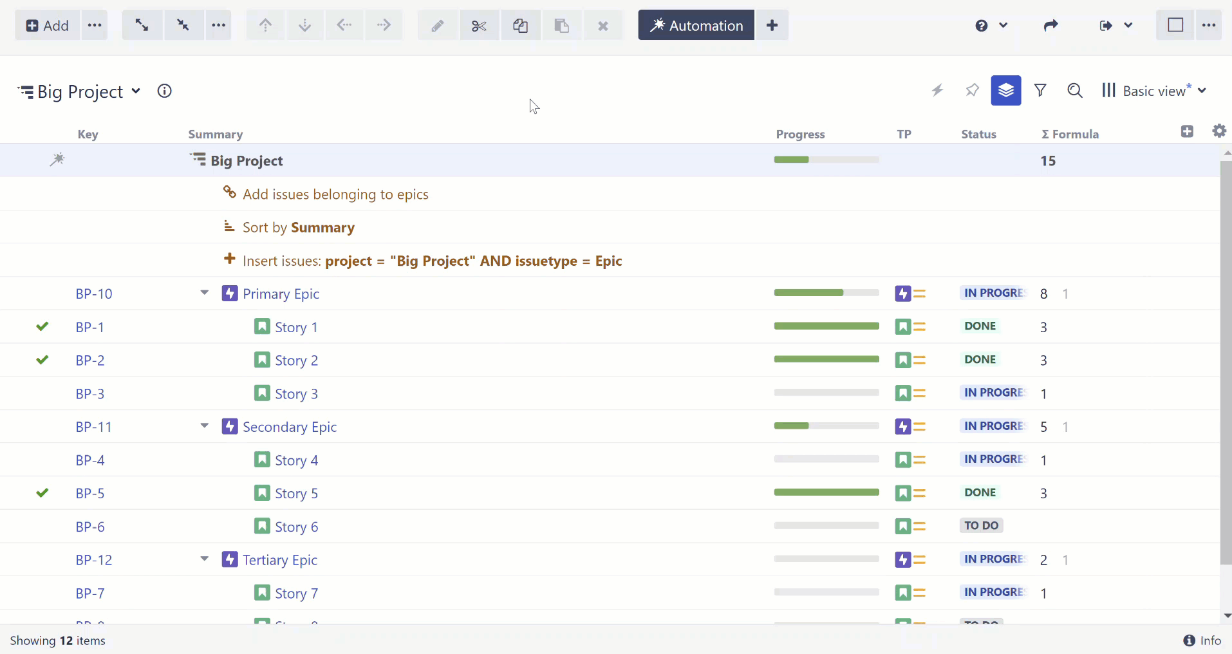Click the search magnifier icon
This screenshot has height=654, width=1232.
(x=1074, y=91)
